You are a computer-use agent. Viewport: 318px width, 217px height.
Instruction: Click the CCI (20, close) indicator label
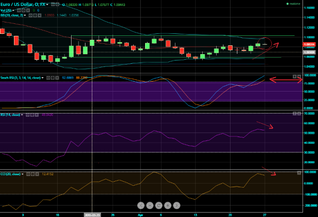pyautogui.click(x=10, y=174)
